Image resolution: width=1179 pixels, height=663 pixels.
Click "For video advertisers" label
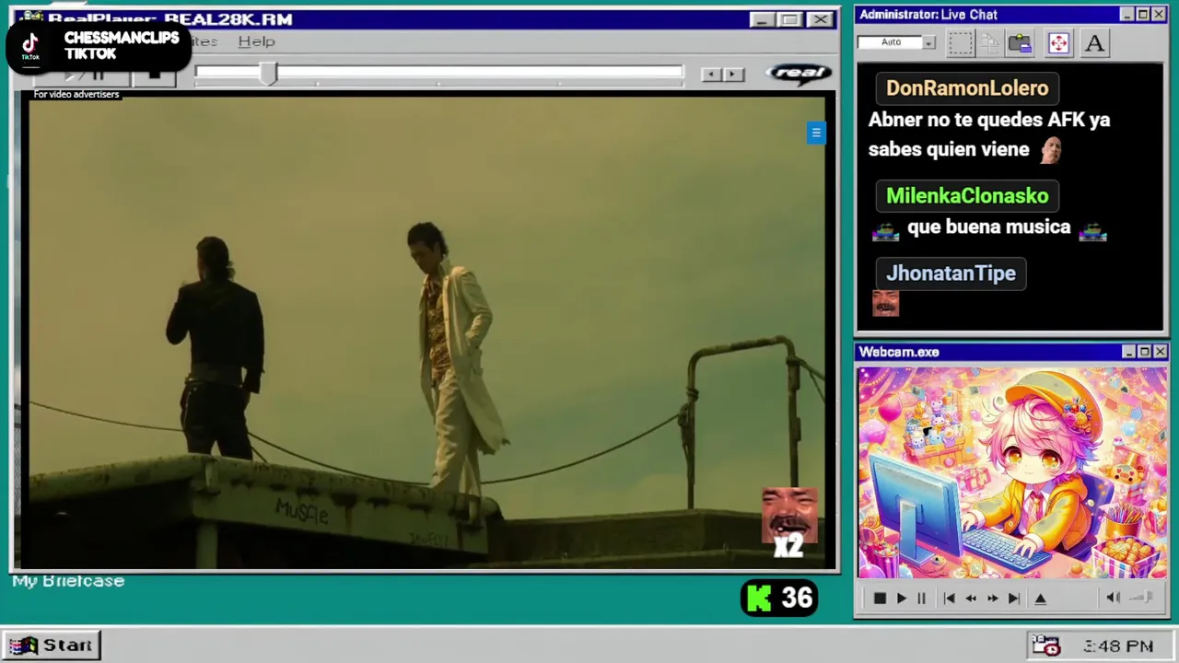(76, 94)
